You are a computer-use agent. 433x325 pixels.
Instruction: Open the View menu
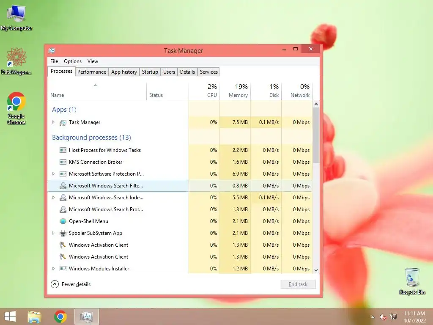93,61
